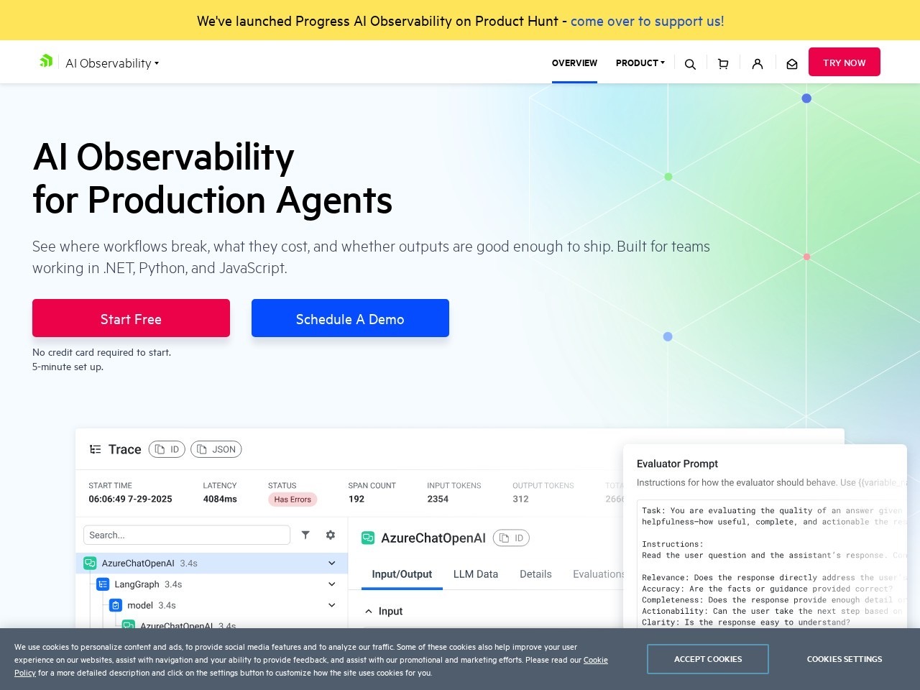Follow the Cookie Policy link
This screenshot has width=920, height=690.
pyautogui.click(x=595, y=660)
